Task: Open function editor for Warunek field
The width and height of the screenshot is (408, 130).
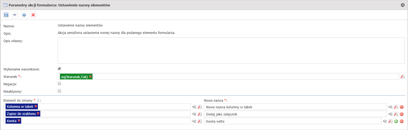Action: [402, 77]
